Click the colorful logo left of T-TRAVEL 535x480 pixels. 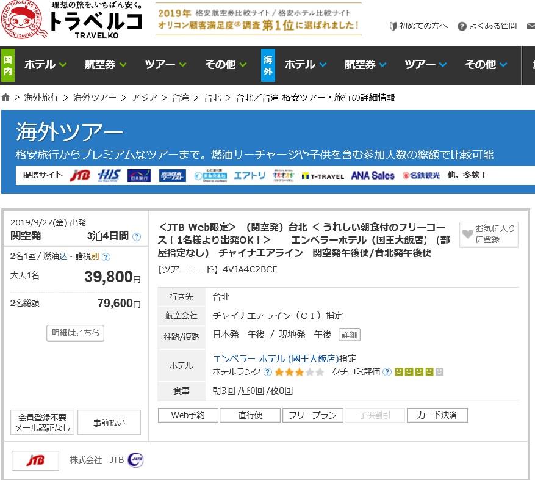pyautogui.click(x=283, y=176)
